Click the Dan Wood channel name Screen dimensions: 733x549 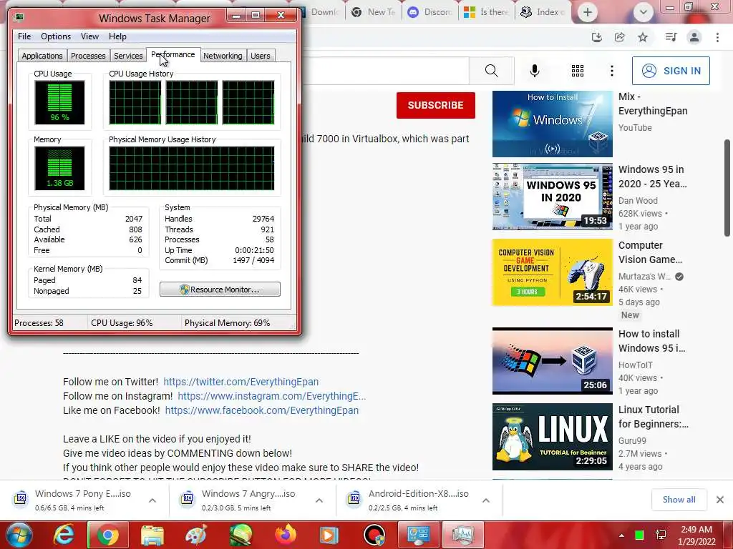click(638, 201)
